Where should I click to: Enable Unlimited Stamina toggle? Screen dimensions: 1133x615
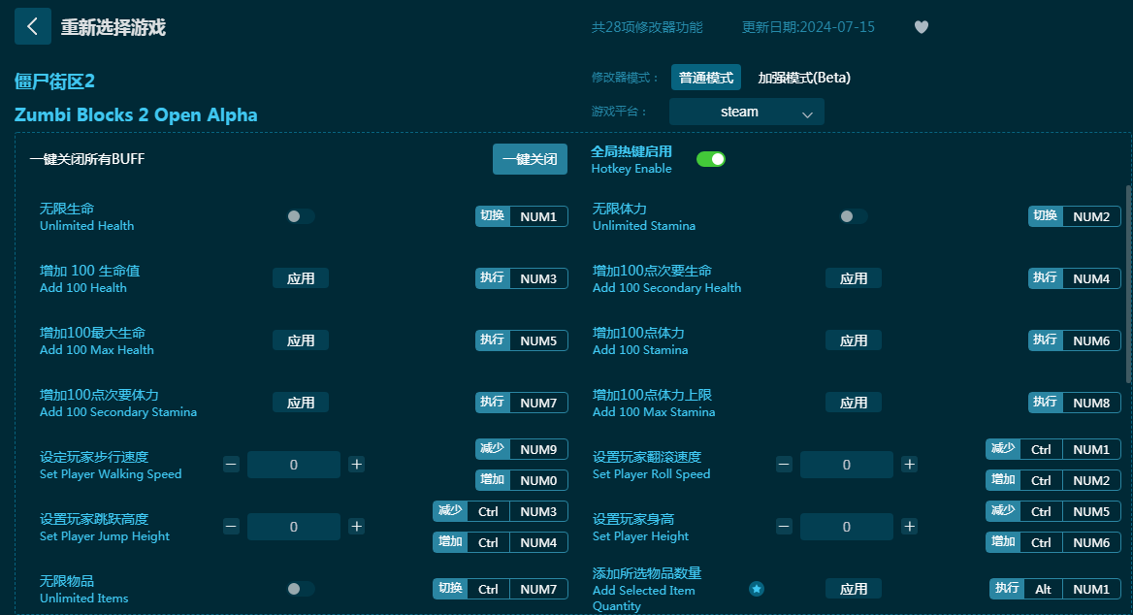854,216
